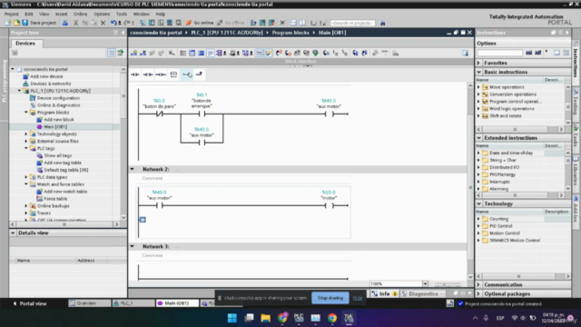This screenshot has width=581, height=327.
Task: Open the Online menu
Action: pyautogui.click(x=80, y=14)
